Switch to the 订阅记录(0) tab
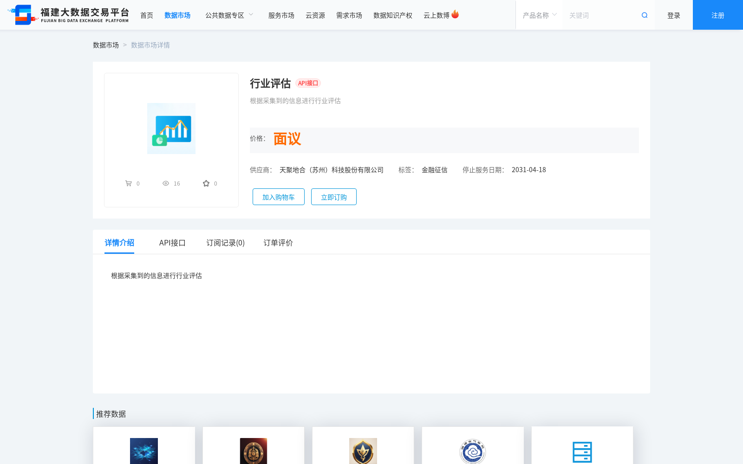 [226, 243]
